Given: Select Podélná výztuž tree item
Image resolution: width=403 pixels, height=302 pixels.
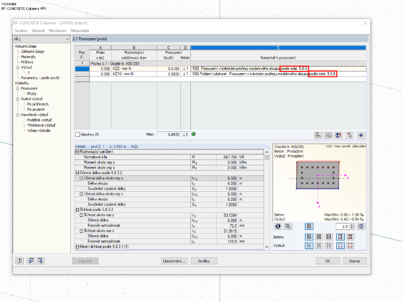Looking at the screenshot, I should click(40, 120).
